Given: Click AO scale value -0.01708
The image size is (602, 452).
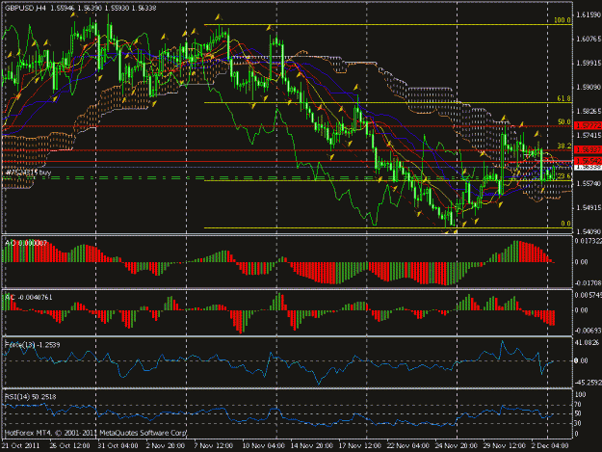Looking at the screenshot, I should [588, 282].
